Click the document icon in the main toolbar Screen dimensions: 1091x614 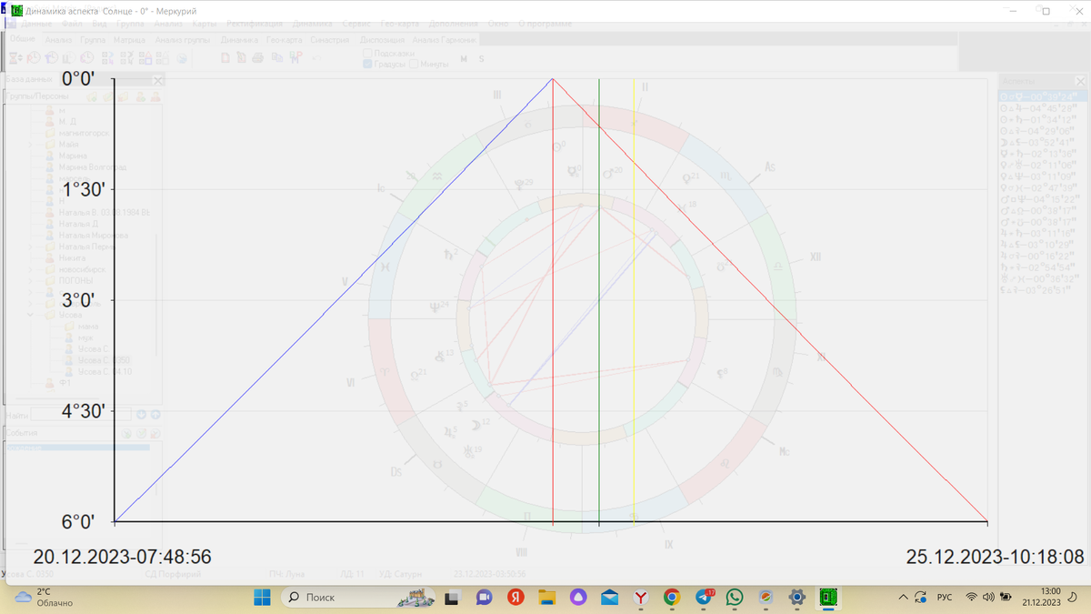[225, 58]
